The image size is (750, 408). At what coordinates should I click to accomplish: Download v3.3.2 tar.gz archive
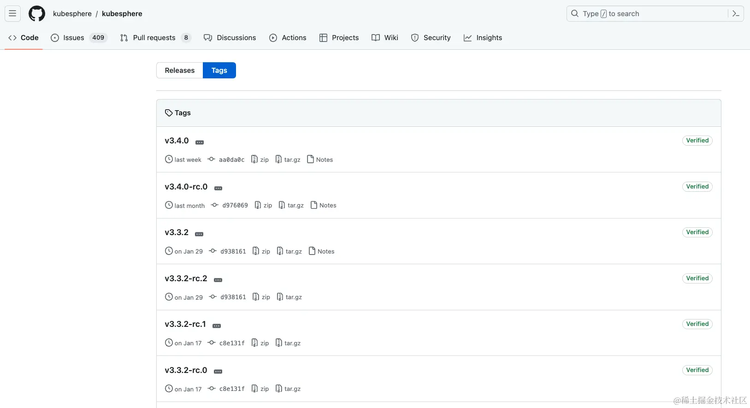tap(289, 251)
